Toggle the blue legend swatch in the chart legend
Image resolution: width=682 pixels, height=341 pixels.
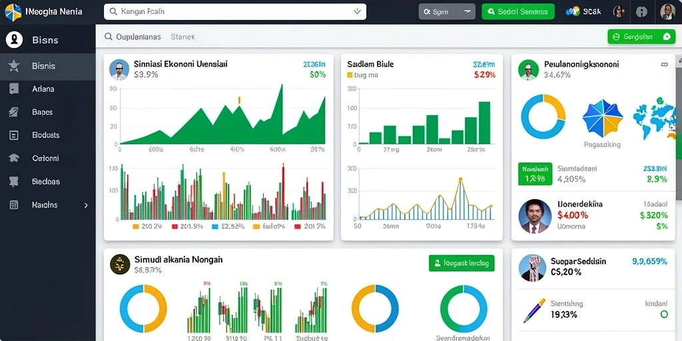(214, 226)
